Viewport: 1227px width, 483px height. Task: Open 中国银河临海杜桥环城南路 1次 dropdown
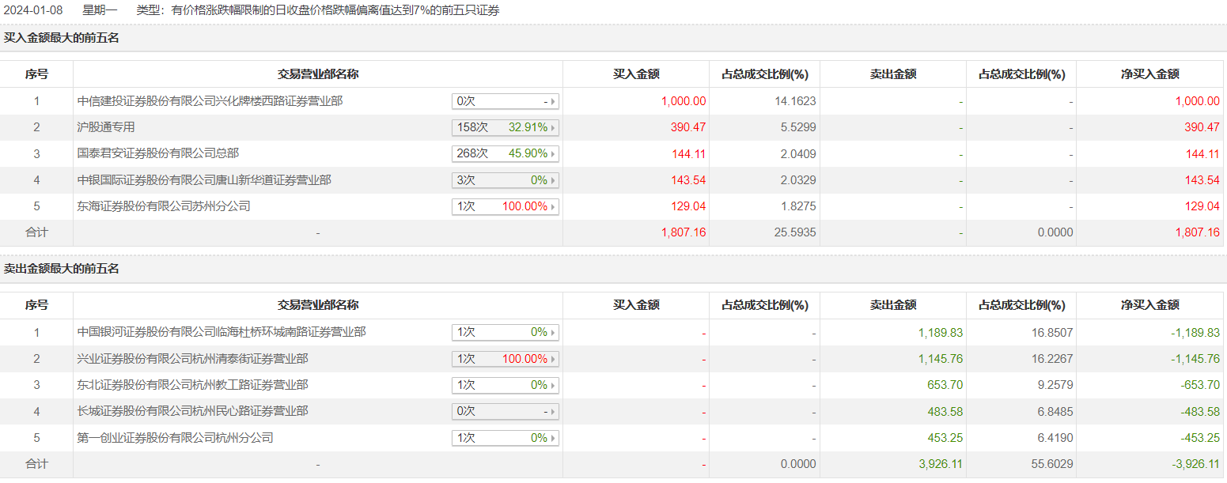[x=506, y=332]
